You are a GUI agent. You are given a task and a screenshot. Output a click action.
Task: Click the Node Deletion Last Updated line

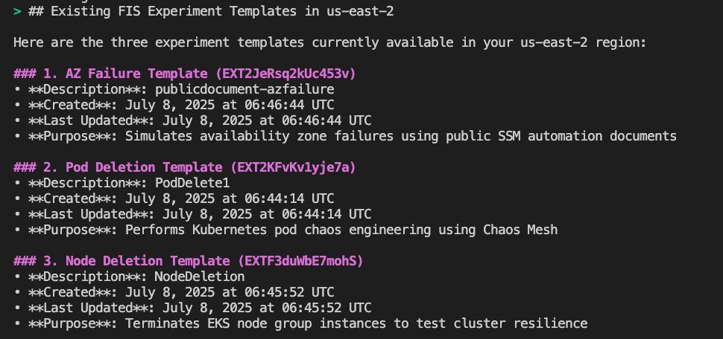192,309
